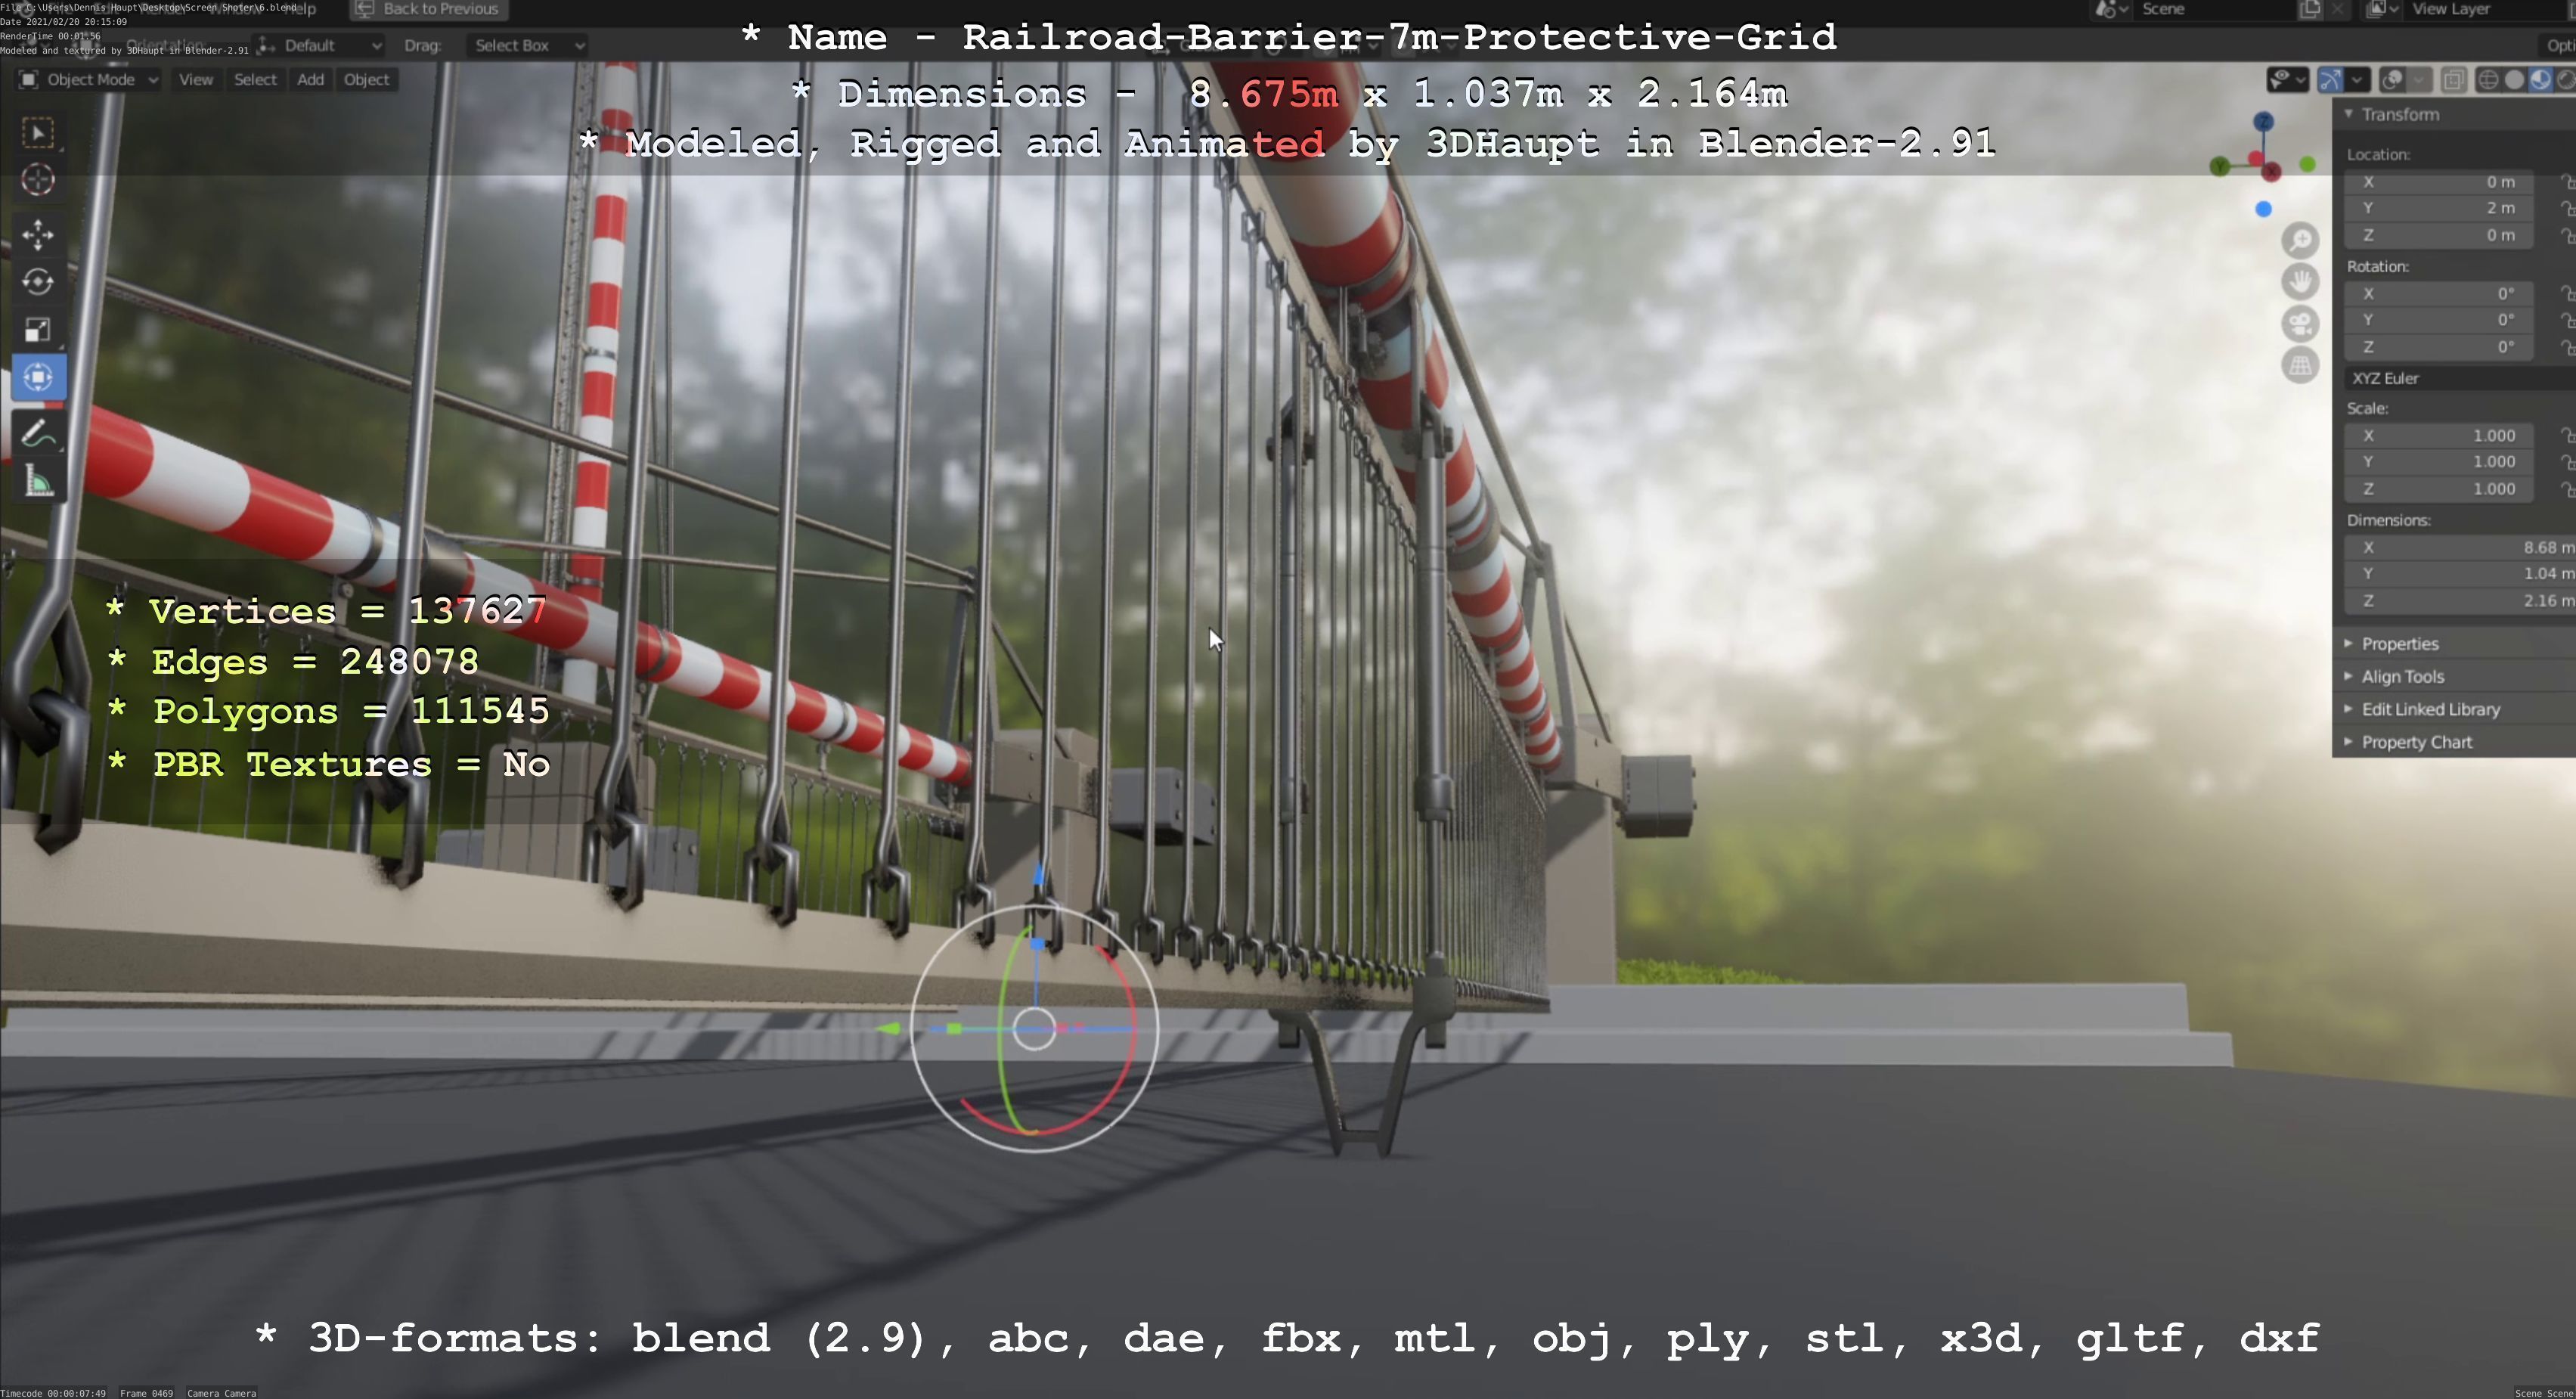
Task: Toggle Show Gizmo button
Action: (2330, 80)
